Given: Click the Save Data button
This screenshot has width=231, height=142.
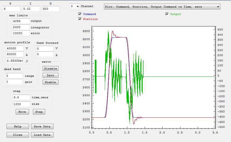Looking at the screenshot, I should point(42,127).
